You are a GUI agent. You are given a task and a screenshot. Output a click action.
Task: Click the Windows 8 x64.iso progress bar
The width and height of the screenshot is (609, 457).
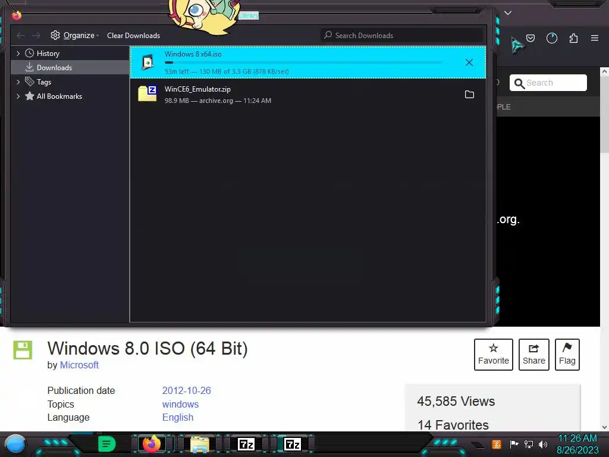(x=303, y=62)
